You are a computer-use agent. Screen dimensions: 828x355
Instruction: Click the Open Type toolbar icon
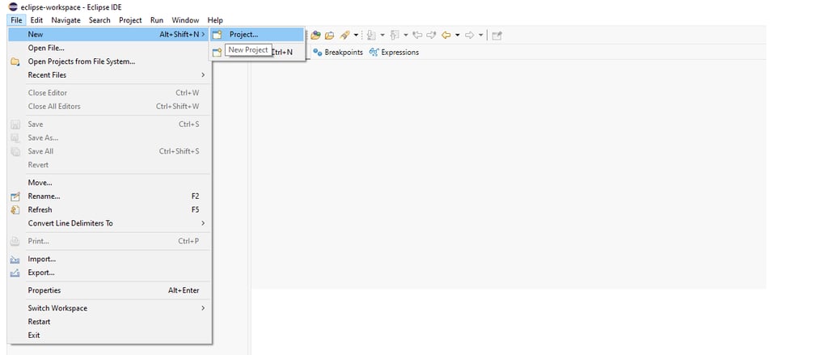coord(316,36)
